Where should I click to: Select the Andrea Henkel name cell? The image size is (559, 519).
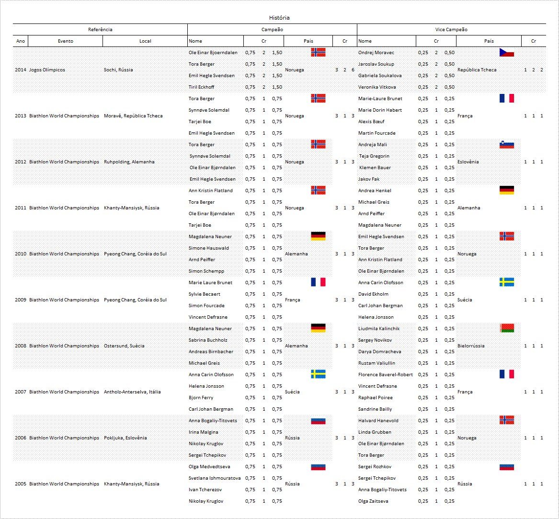(x=375, y=190)
